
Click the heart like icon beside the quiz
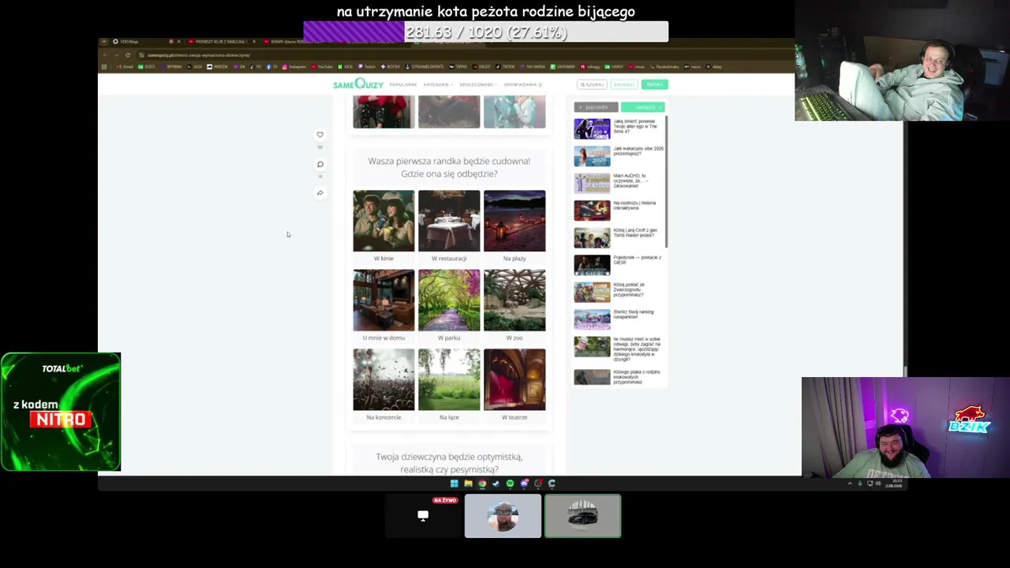320,135
